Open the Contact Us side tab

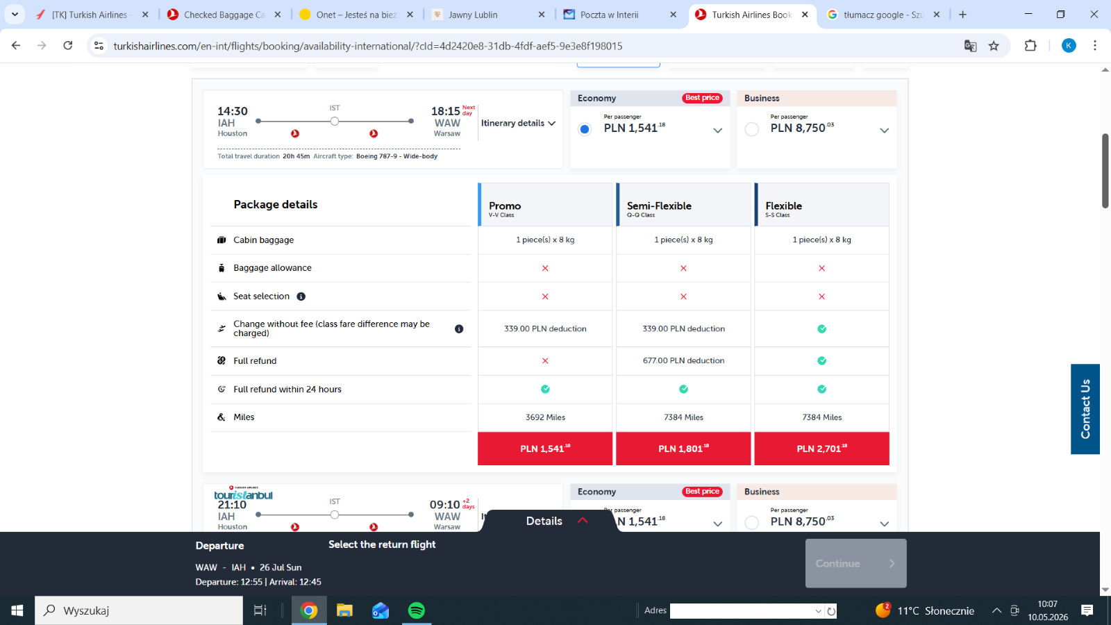coord(1085,409)
